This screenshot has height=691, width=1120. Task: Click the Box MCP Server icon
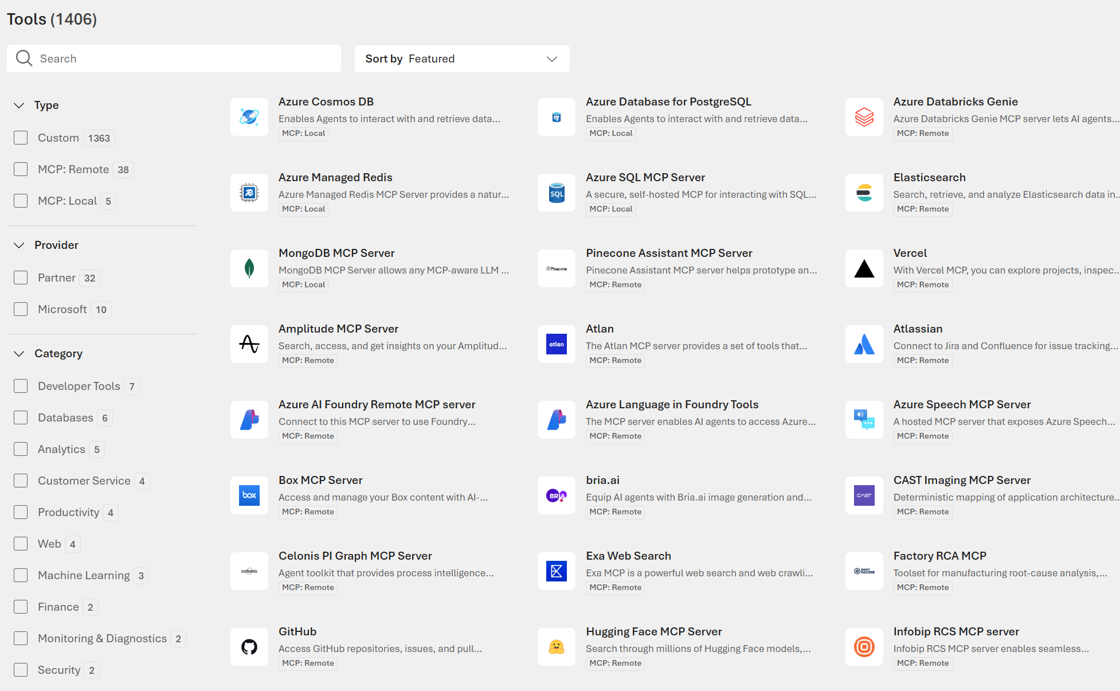(x=249, y=495)
